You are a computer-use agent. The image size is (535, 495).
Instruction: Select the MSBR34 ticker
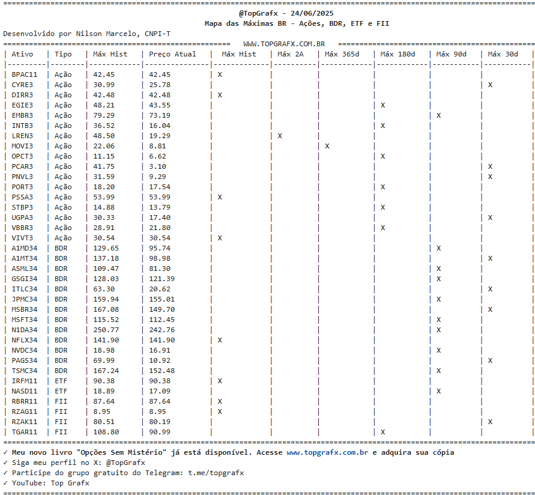[24, 309]
